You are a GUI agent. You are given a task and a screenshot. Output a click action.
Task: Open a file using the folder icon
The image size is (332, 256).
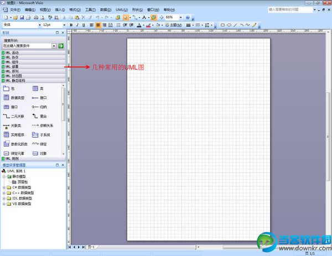15,18
